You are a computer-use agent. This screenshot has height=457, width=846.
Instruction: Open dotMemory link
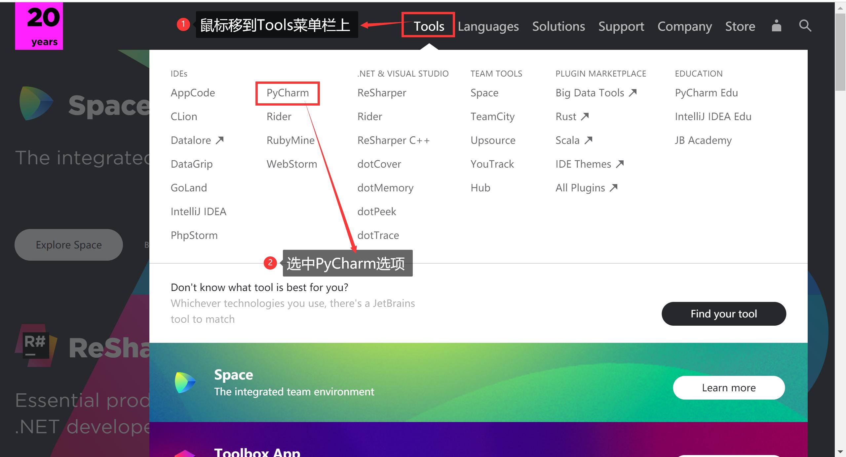click(385, 188)
